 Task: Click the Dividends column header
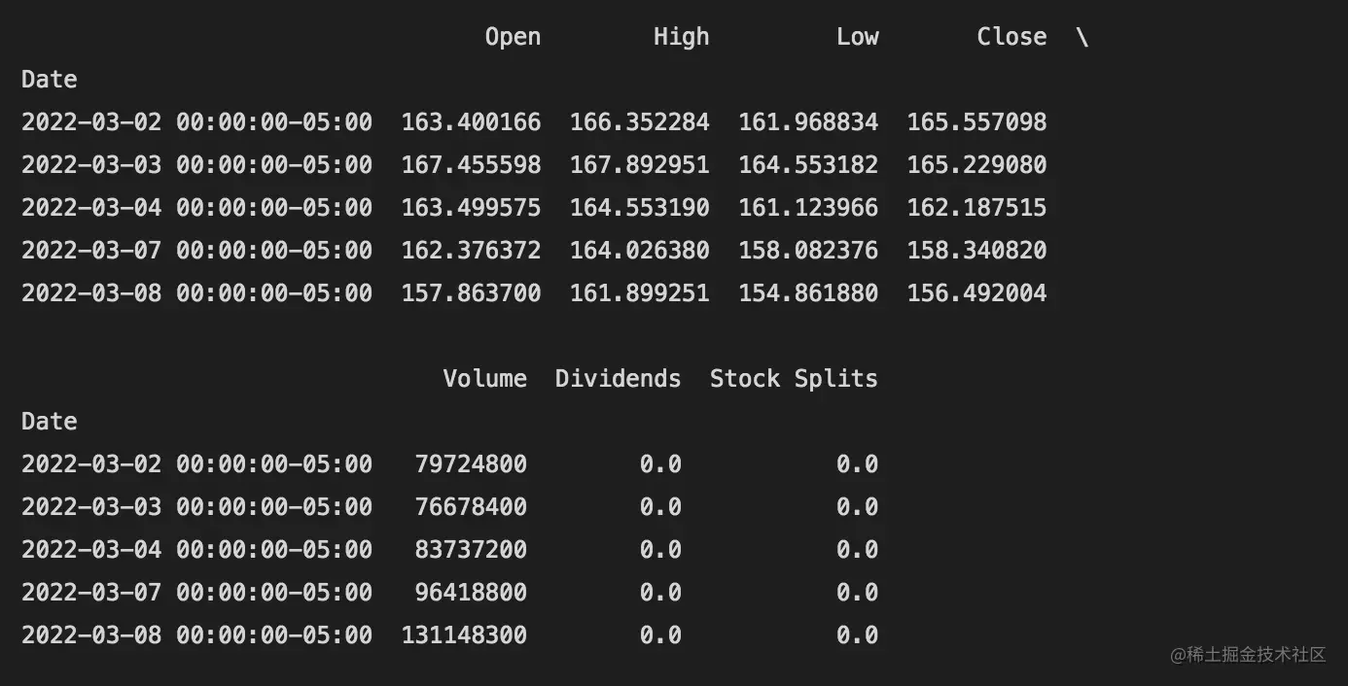[618, 379]
